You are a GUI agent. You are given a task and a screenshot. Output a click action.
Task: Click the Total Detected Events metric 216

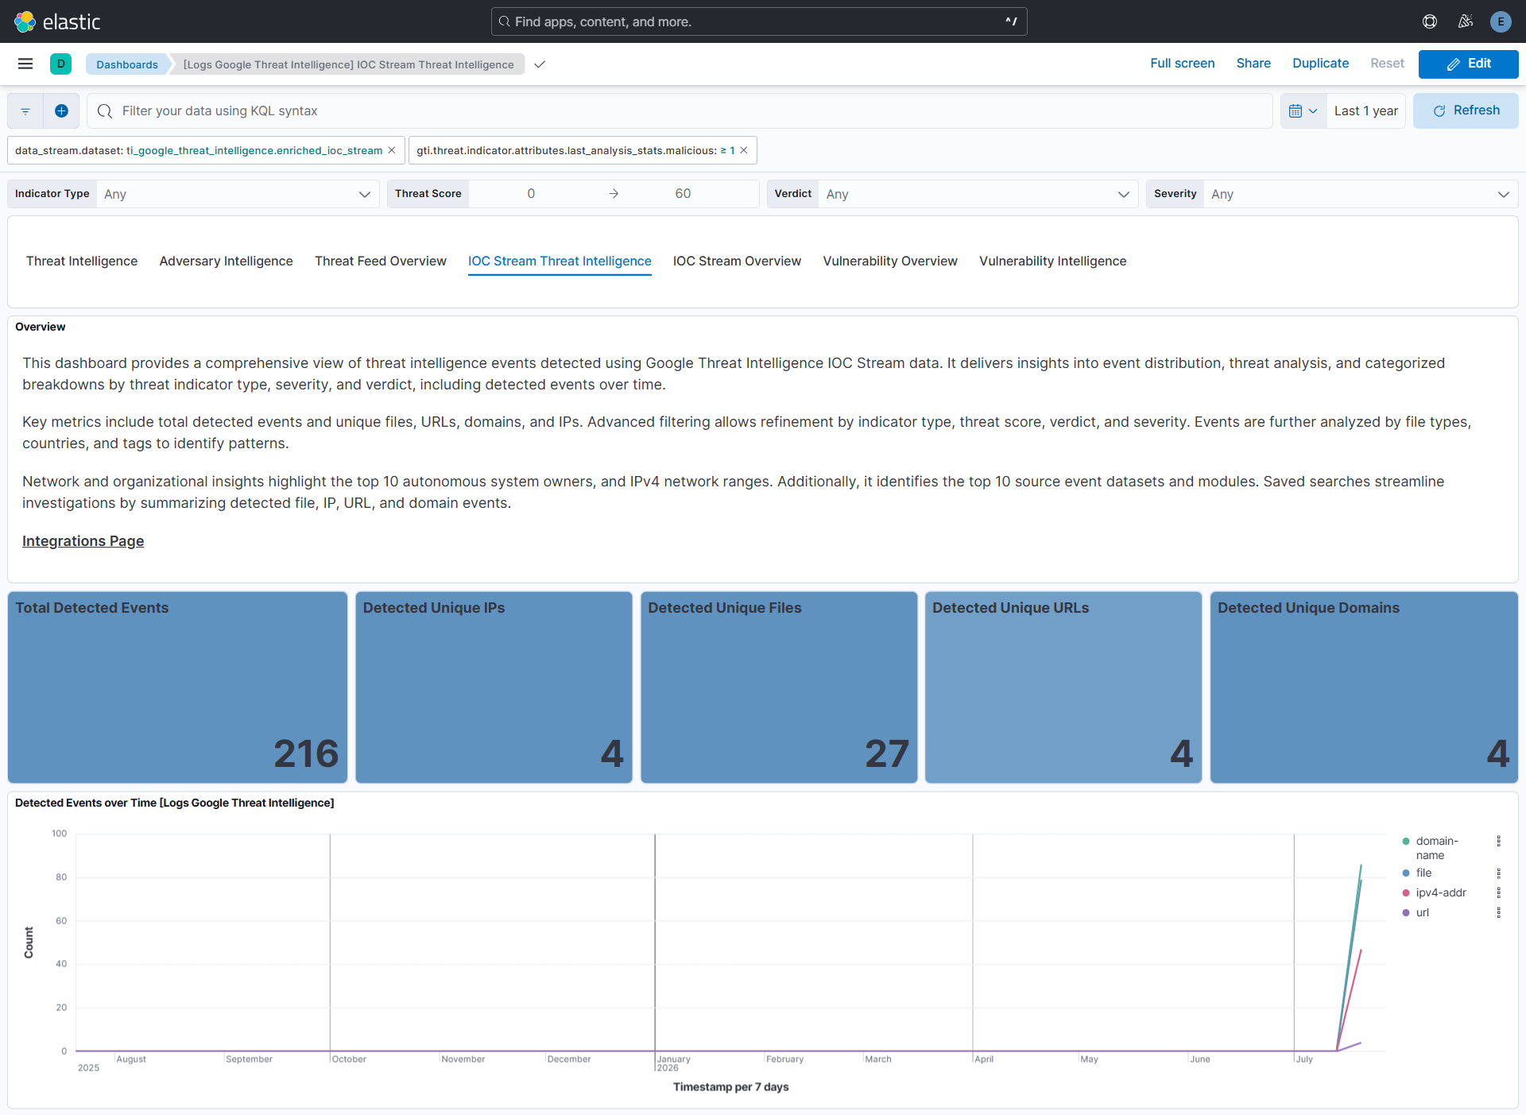[x=306, y=753]
